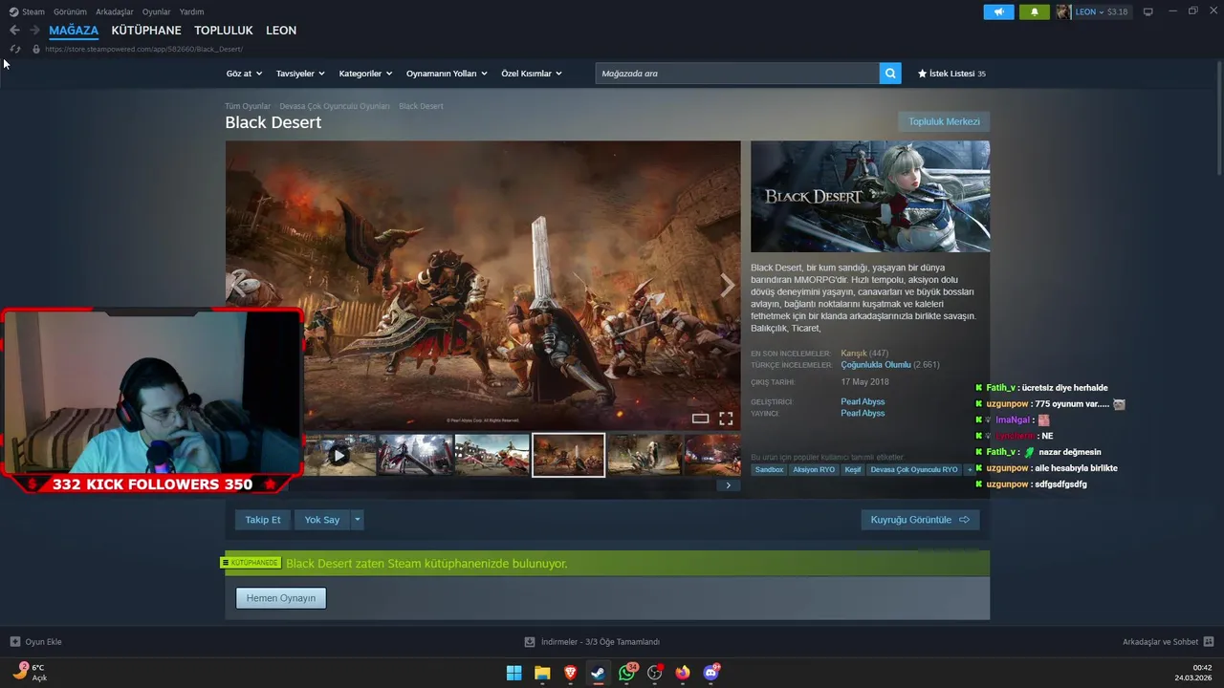
Task: Open the Arkadaşlar menu
Action: (x=115, y=11)
